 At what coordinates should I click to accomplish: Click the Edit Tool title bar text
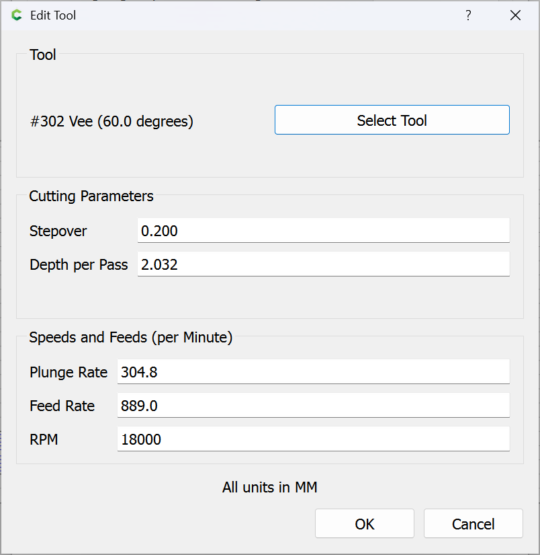pos(53,15)
